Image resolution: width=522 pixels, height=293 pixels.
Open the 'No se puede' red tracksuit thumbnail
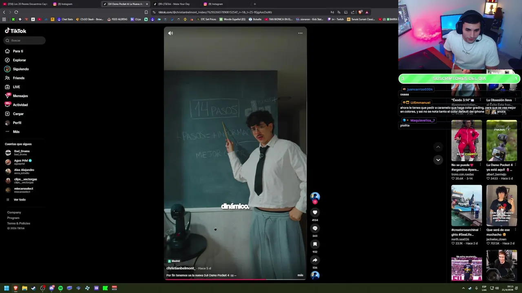[x=467, y=141]
